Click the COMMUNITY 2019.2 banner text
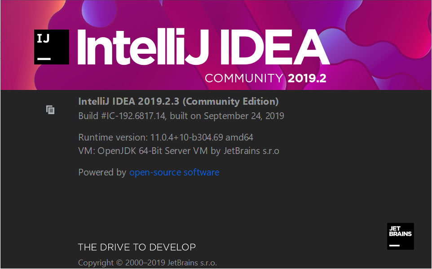This screenshot has width=432, height=269. (x=265, y=78)
